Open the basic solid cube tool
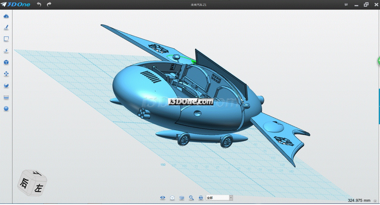Viewport: 380px width, 205px height. pos(6,62)
